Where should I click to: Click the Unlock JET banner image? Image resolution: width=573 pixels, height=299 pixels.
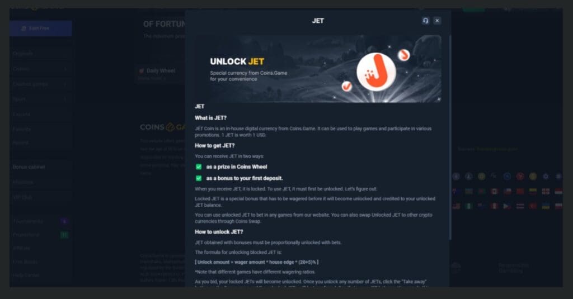click(x=318, y=69)
